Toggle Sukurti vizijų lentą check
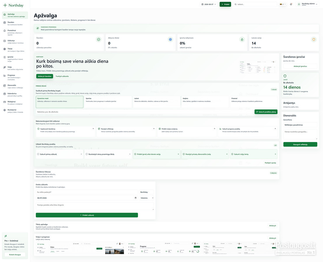 coord(232,154)
